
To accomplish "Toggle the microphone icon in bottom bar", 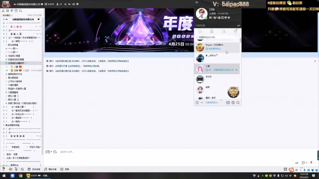I will pos(16,169).
